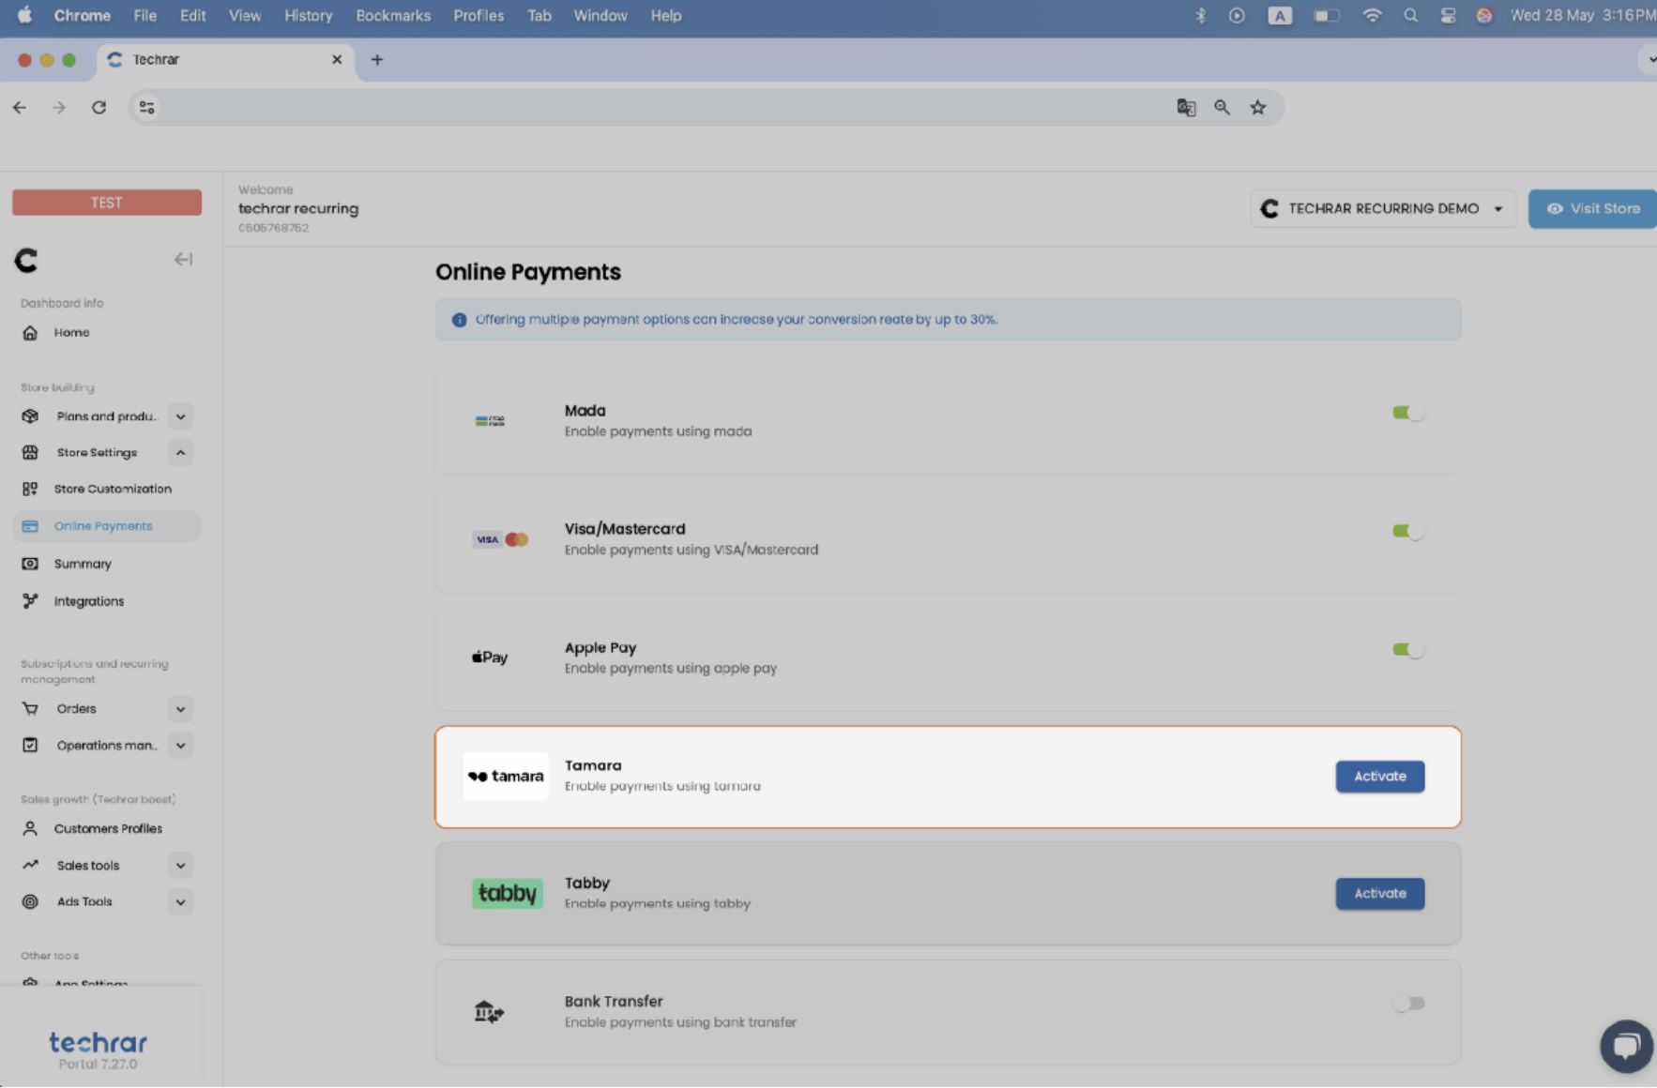Toggle the Mada payment switch

tap(1408, 413)
